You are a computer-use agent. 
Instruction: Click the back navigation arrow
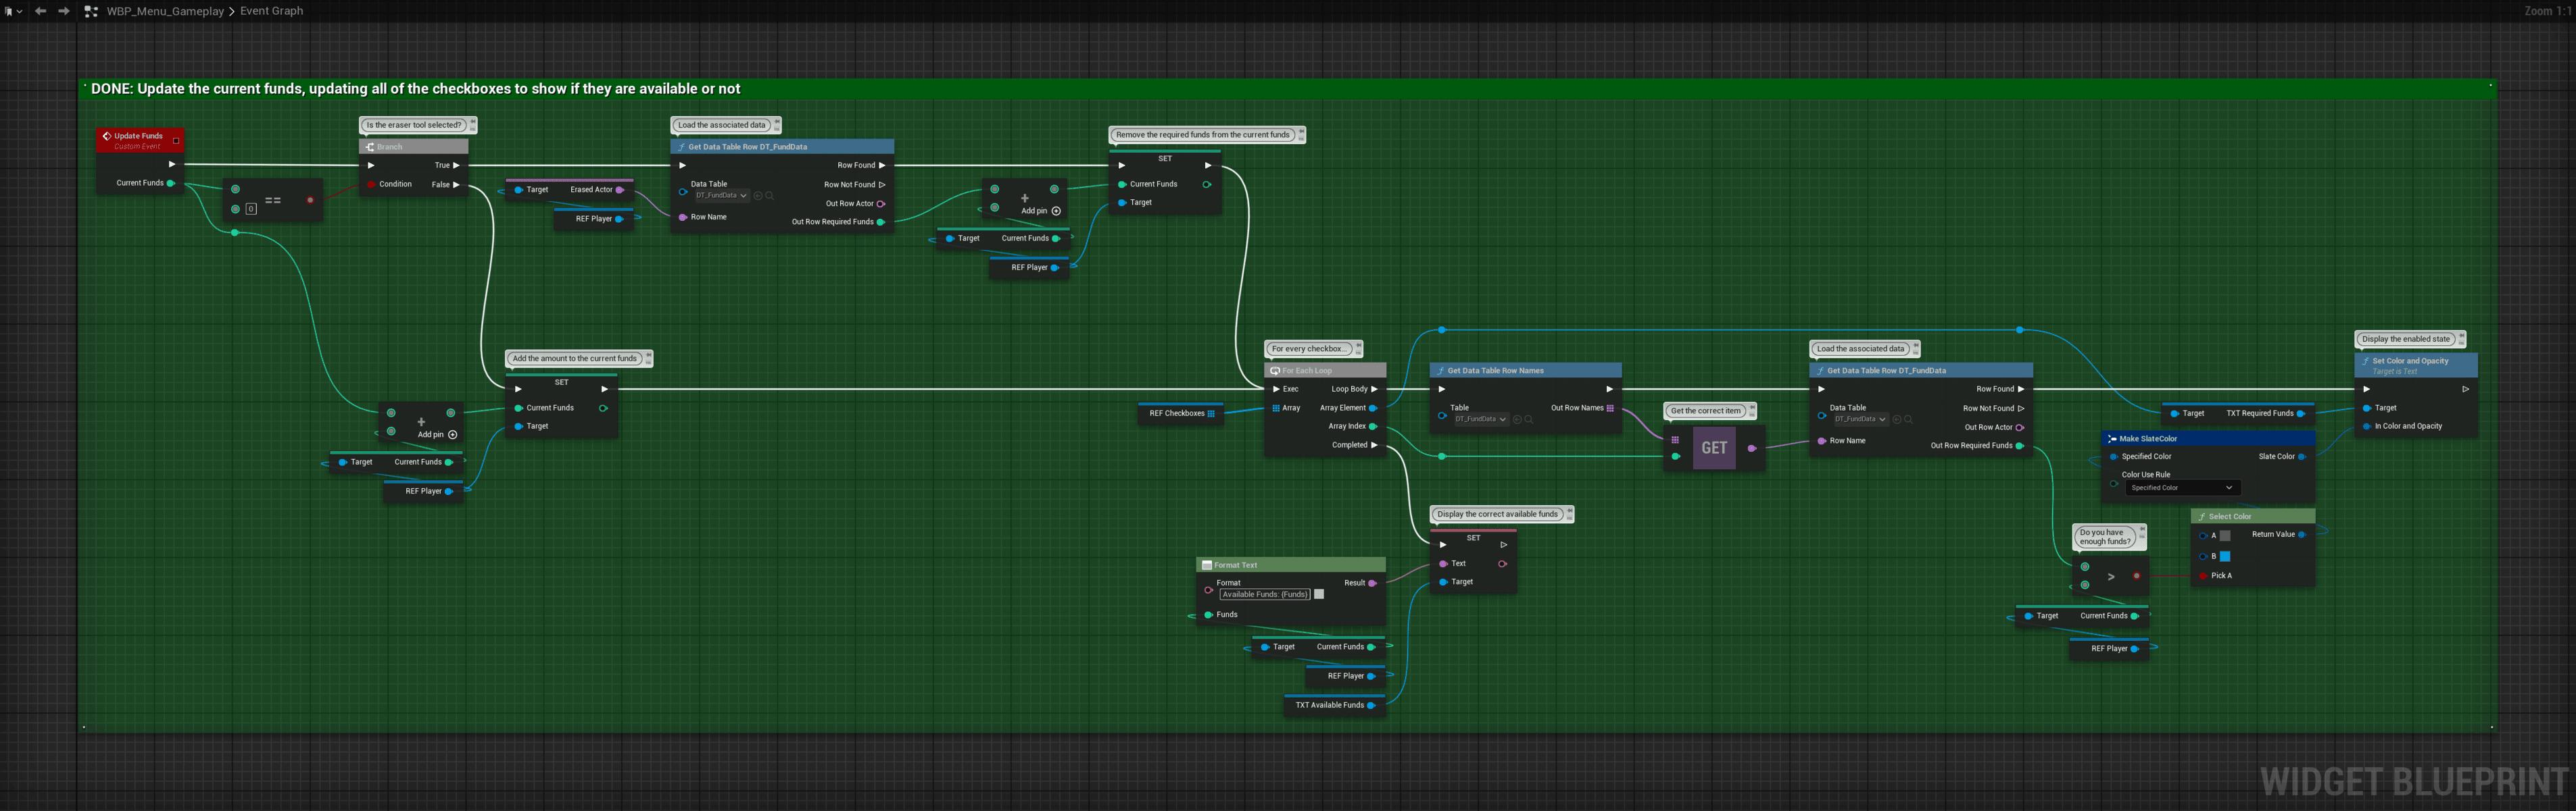[x=40, y=11]
